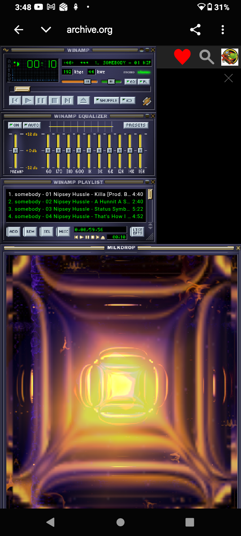The height and width of the screenshot is (536, 241).
Task: Pause playback in the Winamp main window
Action: [41, 100]
